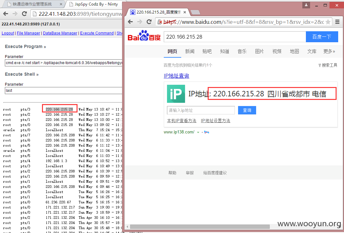Select the 网页 search category
The height and width of the screenshot is (233, 344).
[172, 52]
